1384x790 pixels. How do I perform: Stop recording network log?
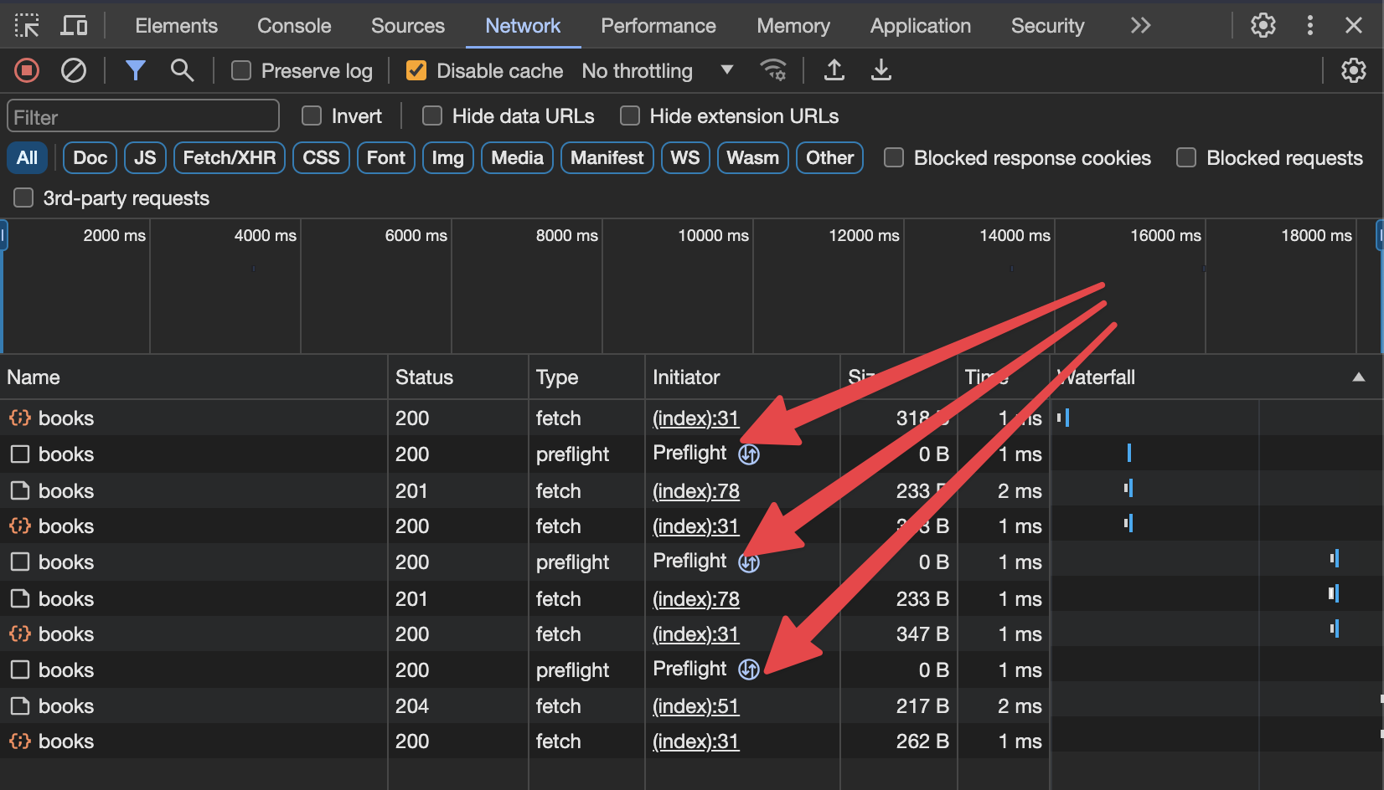(27, 70)
